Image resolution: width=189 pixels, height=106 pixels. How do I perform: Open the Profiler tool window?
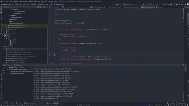click(41, 103)
